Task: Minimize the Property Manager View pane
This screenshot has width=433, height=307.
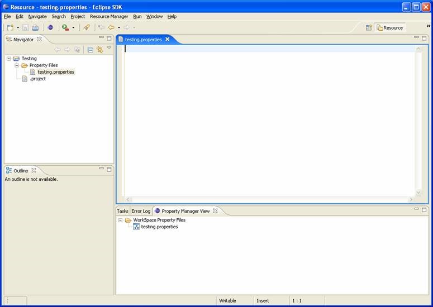Action: pyautogui.click(x=416, y=209)
